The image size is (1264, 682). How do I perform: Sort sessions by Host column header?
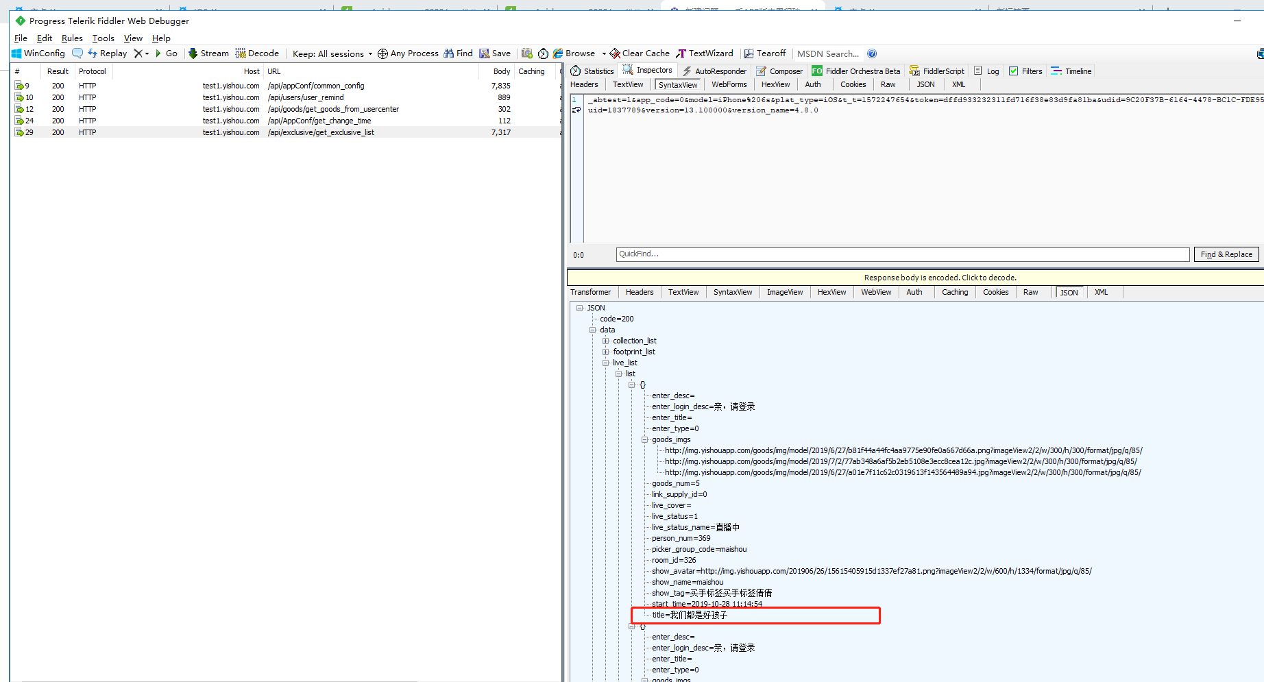189,71
